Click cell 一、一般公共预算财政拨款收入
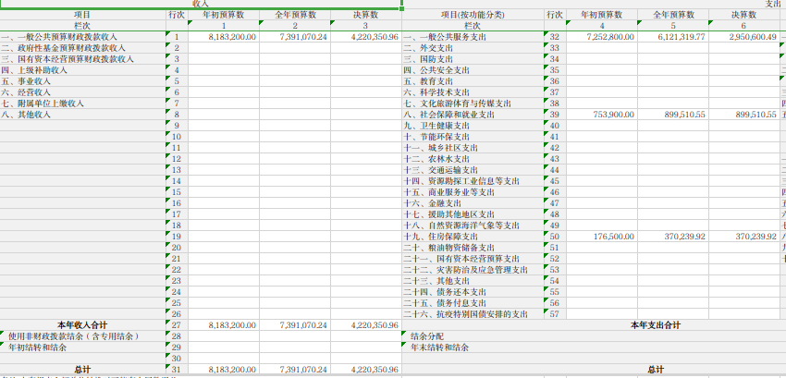The width and height of the screenshot is (786, 378). pyautogui.click(x=82, y=37)
